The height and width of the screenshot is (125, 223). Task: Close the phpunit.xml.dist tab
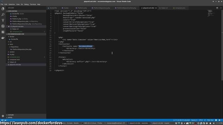point(156,8)
